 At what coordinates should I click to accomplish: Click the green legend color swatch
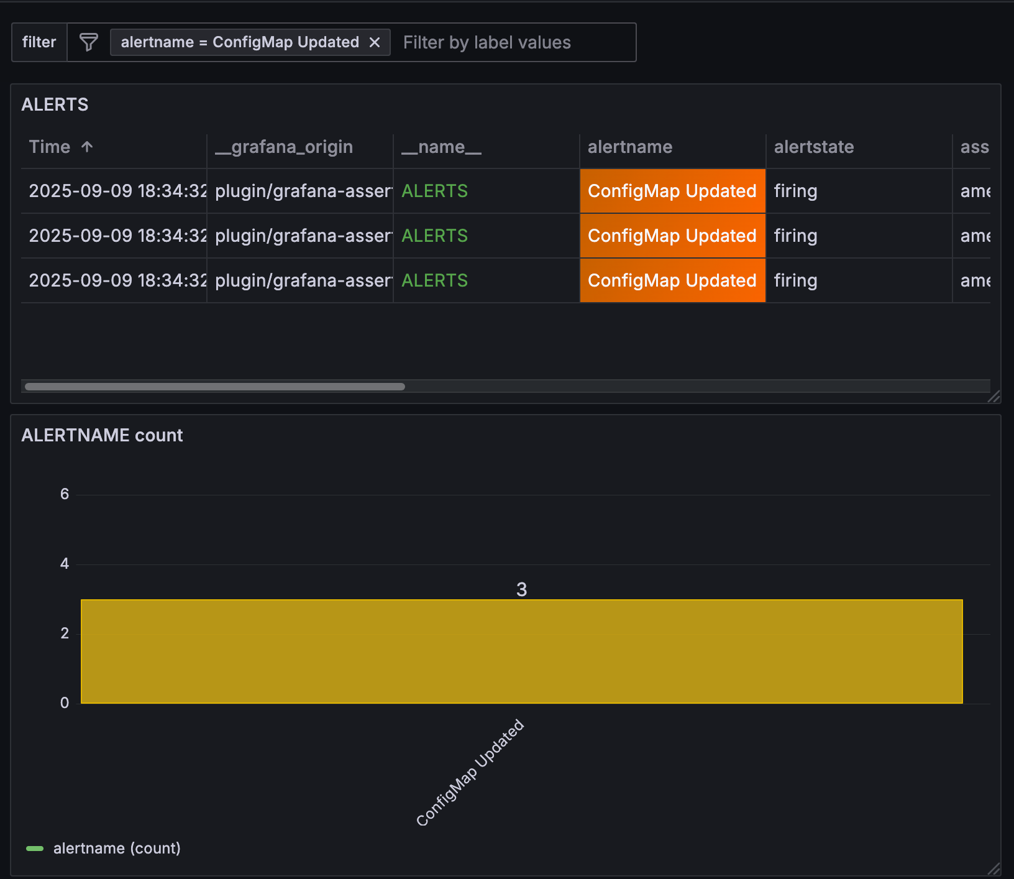tap(35, 849)
